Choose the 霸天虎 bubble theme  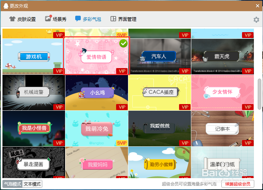222,57
